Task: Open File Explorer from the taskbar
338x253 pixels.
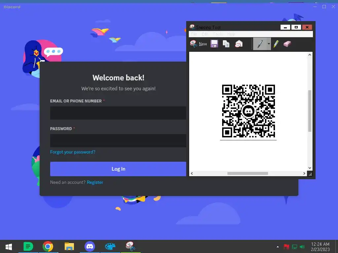Action: pyautogui.click(x=69, y=246)
